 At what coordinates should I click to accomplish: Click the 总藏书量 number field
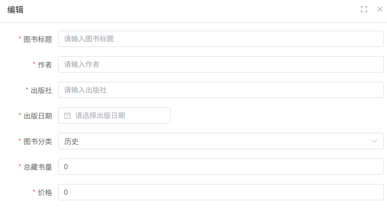coord(221,167)
